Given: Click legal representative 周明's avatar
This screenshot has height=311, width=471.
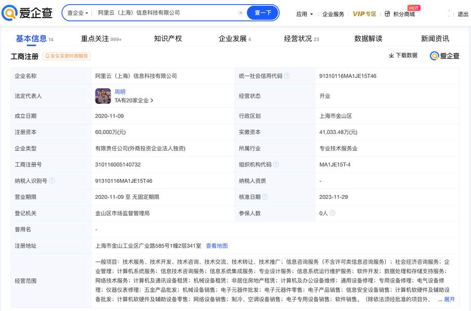Looking at the screenshot, I should point(103,96).
